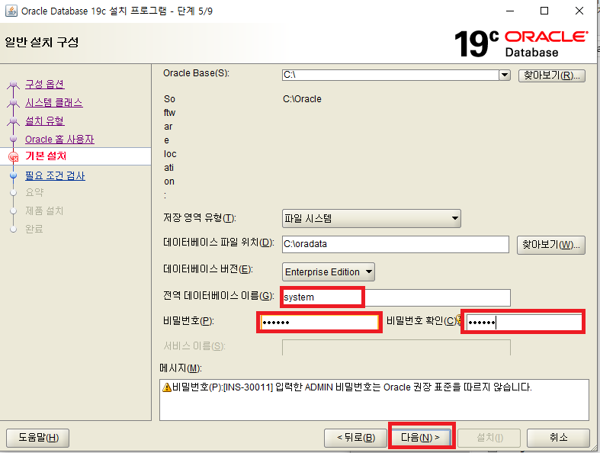Go to the 구성 옵션 step
The image size is (600, 453).
pyautogui.click(x=45, y=84)
